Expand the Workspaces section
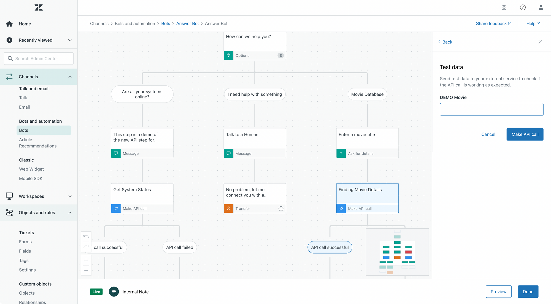The image size is (551, 304). [x=70, y=196]
